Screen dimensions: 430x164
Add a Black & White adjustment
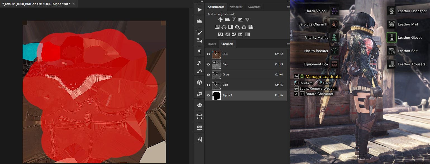tap(230, 27)
